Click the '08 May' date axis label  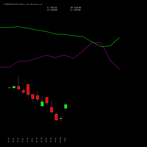tap(60, 140)
